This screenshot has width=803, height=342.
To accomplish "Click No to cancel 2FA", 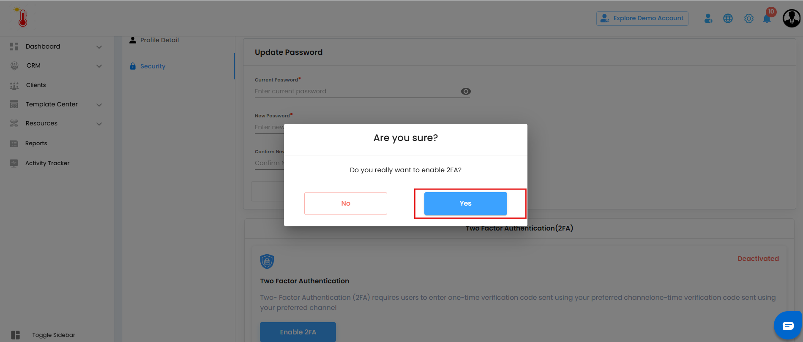I will coord(345,204).
